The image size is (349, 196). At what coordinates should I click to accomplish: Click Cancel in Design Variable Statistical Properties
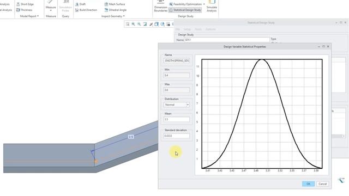322,184
